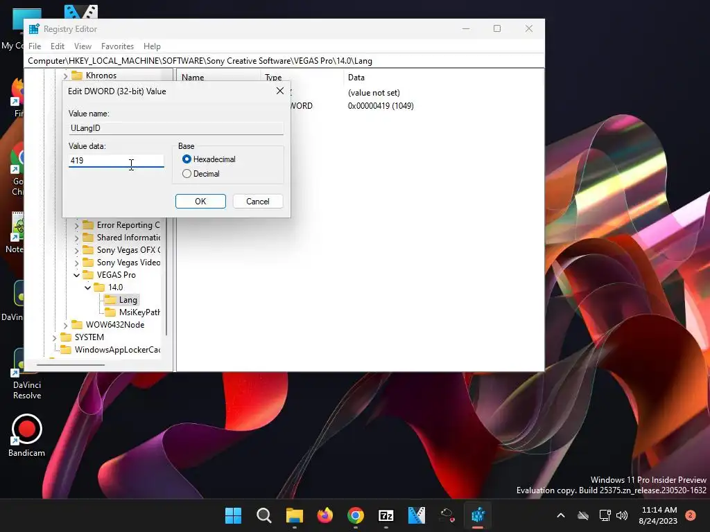Image resolution: width=710 pixels, height=532 pixels.
Task: Open the volume tray icon
Action: 622,515
